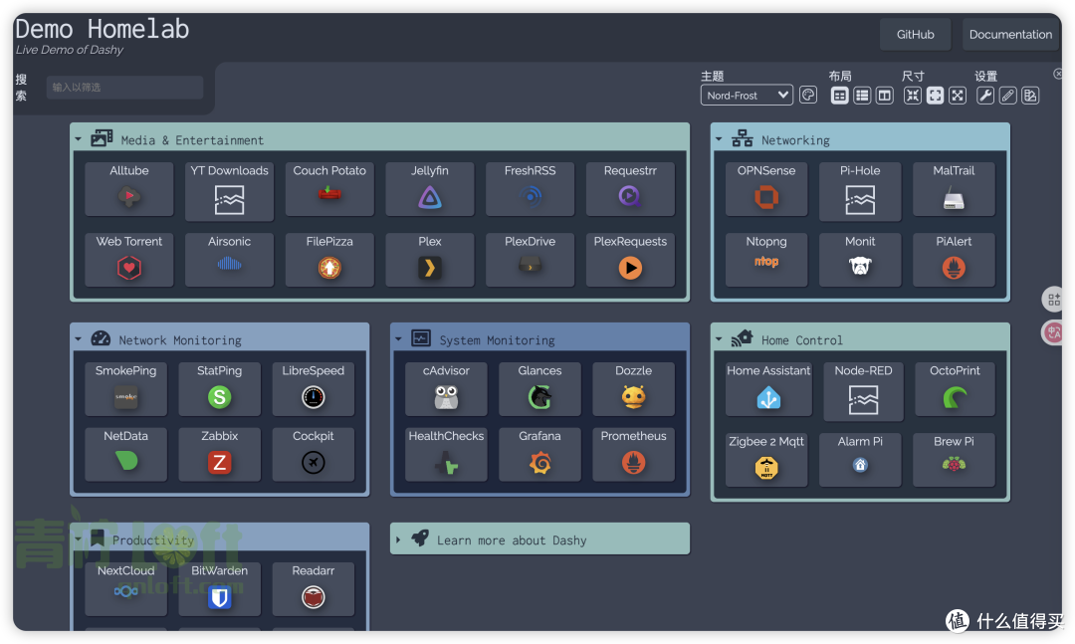The height and width of the screenshot is (644, 1075).
Task: Switch to auto grid layout
Action: point(839,96)
